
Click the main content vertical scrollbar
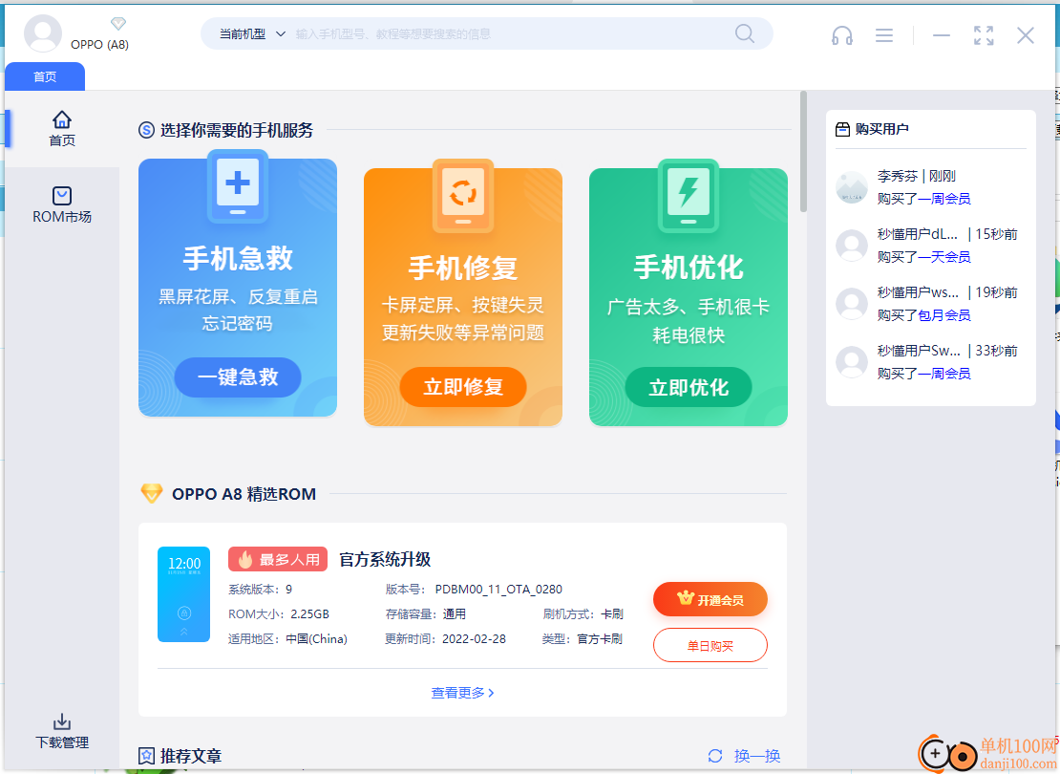(803, 152)
